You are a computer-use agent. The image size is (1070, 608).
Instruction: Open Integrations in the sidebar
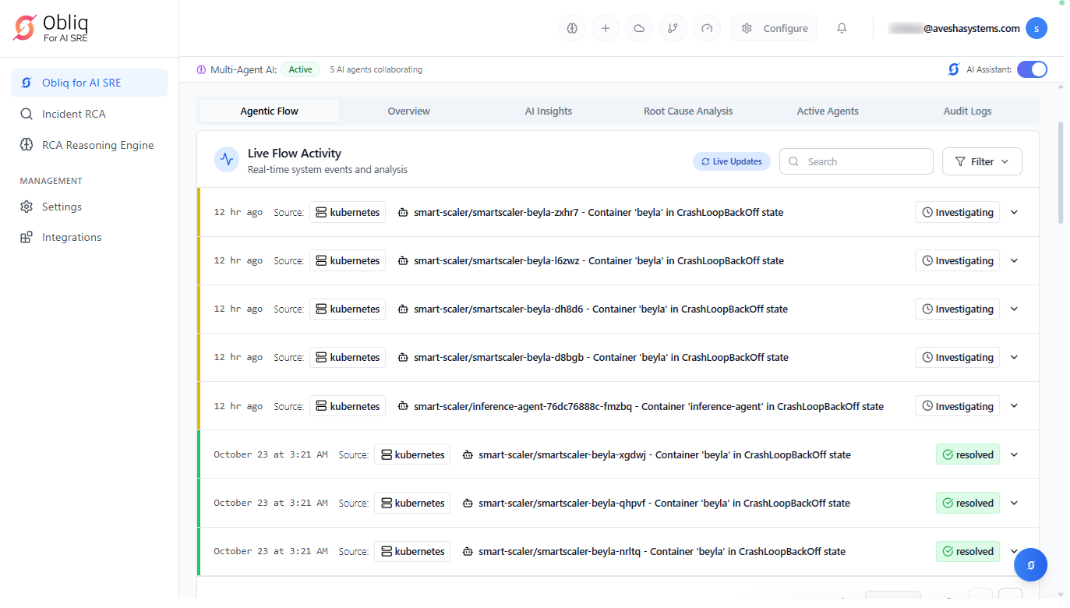tap(72, 237)
